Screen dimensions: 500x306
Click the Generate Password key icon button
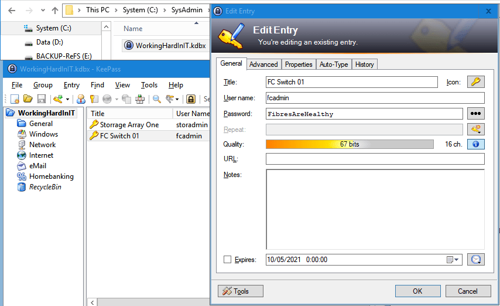476,129
